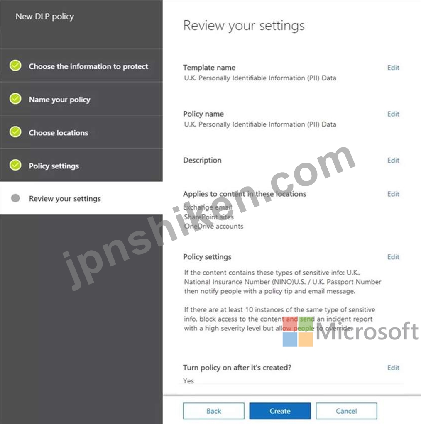Viewport: 421px width, 424px height.
Task: Click the Back button
Action: [214, 411]
